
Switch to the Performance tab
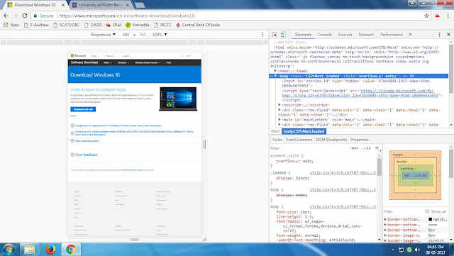coord(392,35)
